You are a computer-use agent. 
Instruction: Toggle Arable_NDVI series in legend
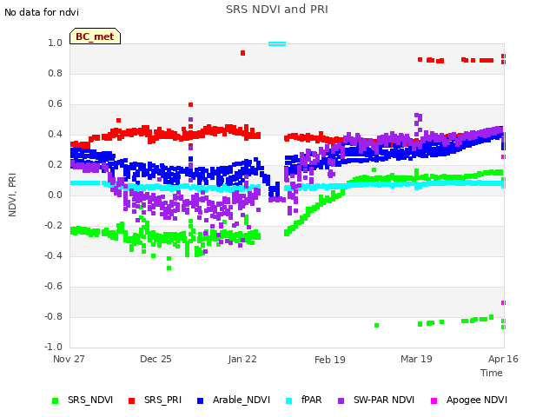tap(234, 400)
